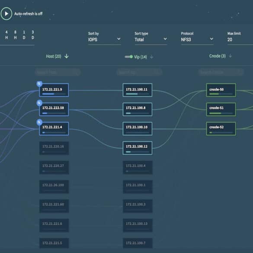Viewport: 253px width, 253px height.
Task: Click magnifier icon on host 172.21.222.58
Action: point(39,103)
